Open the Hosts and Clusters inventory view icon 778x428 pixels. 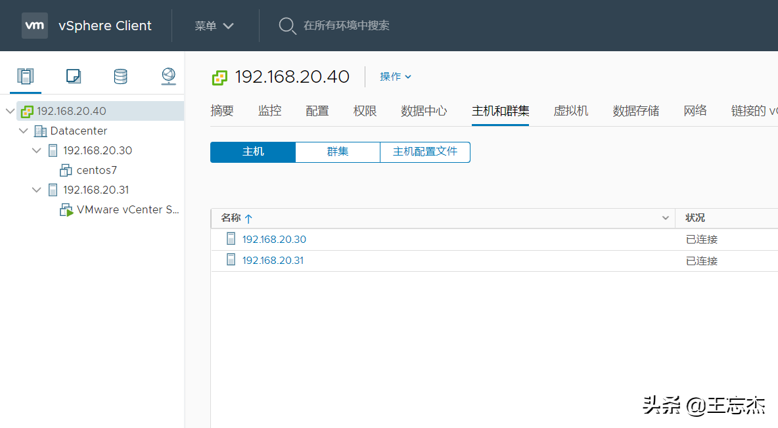click(26, 76)
